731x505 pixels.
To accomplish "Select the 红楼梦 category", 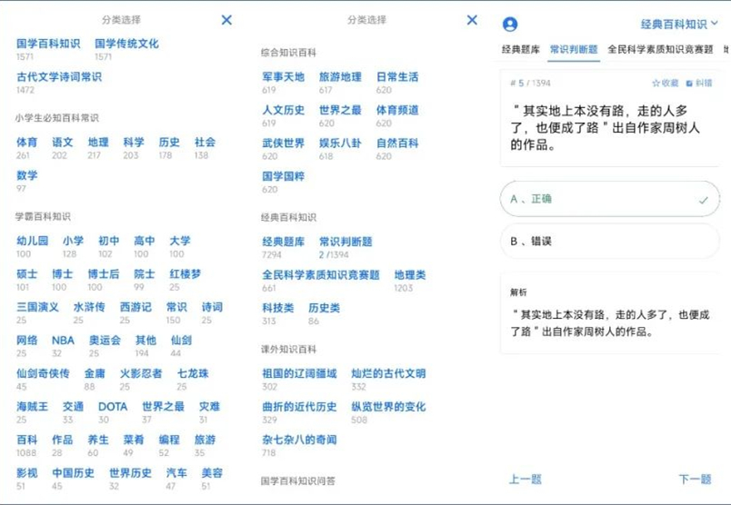I will pyautogui.click(x=185, y=274).
